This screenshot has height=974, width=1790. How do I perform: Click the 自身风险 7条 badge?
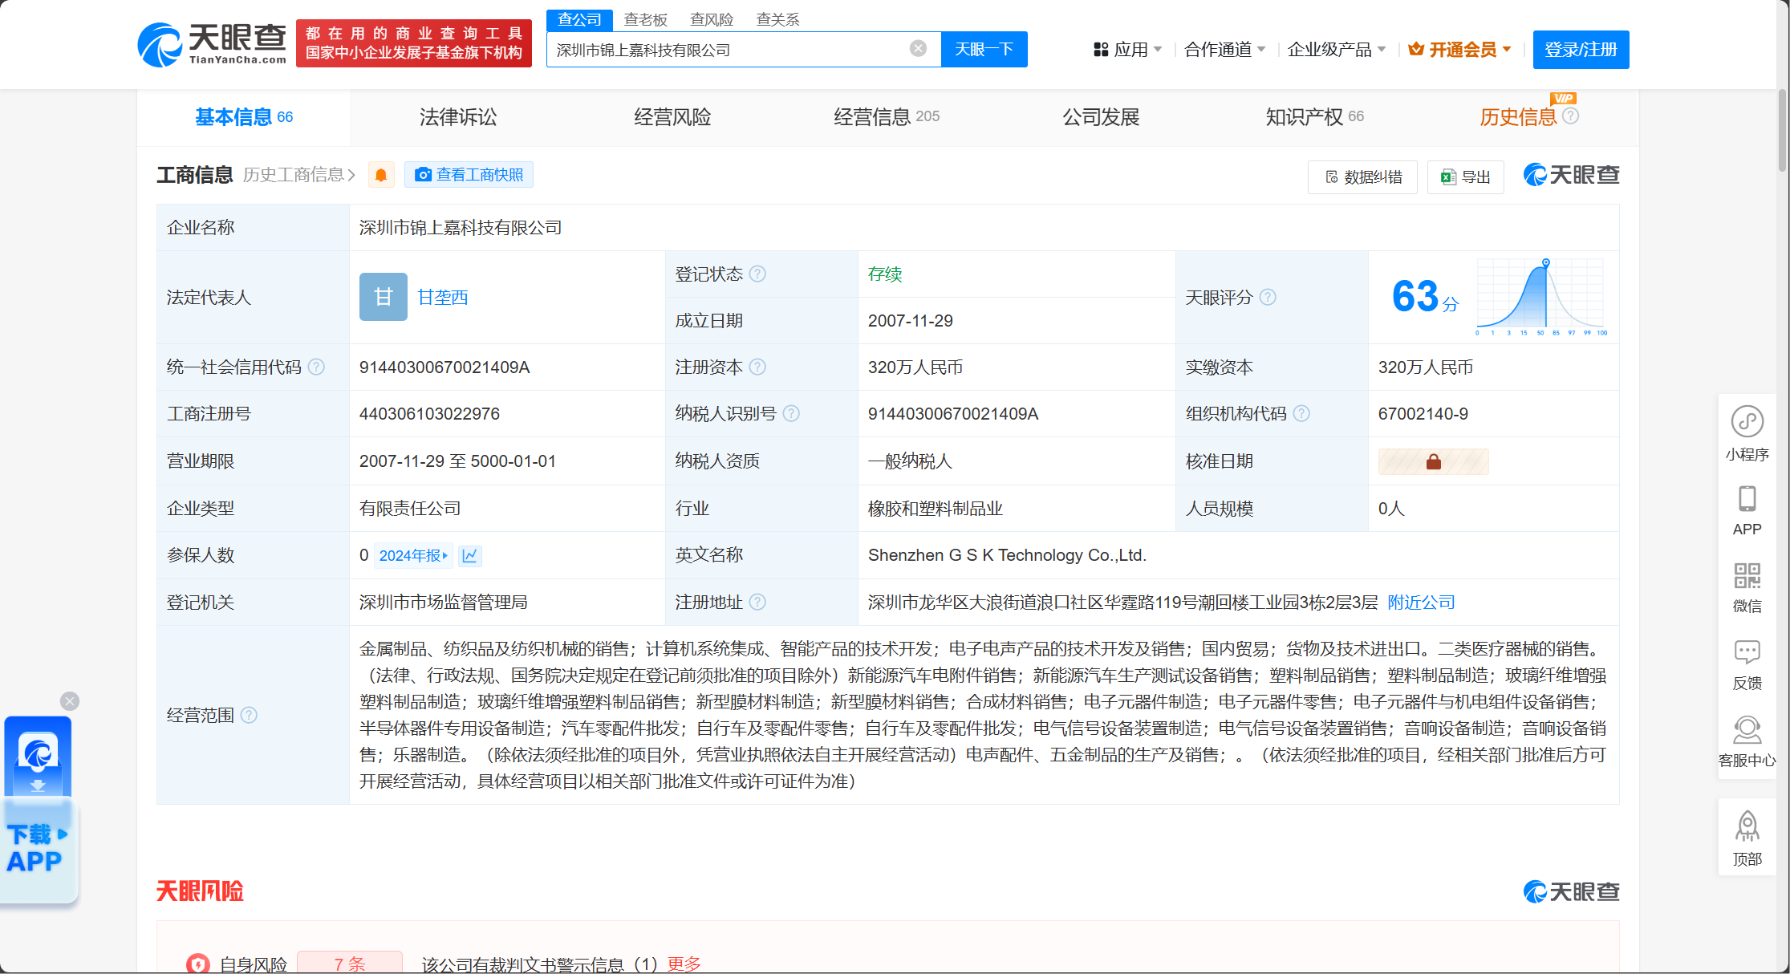tap(349, 964)
